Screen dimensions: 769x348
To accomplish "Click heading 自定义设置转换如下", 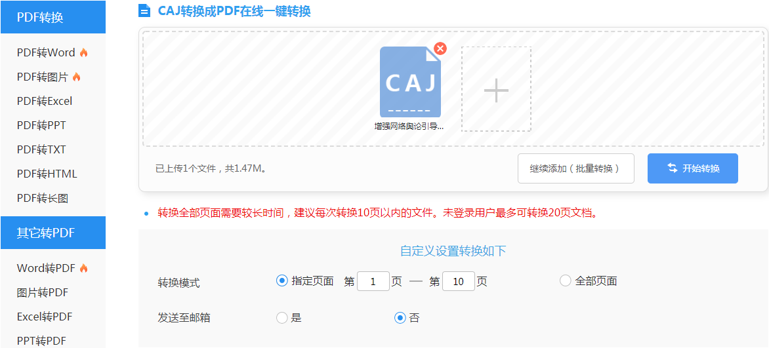I will pyautogui.click(x=453, y=251).
